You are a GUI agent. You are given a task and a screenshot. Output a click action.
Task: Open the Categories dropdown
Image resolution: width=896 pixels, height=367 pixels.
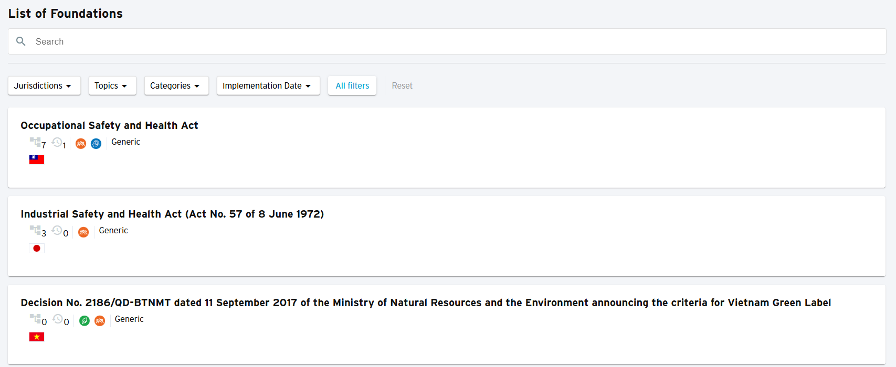(176, 85)
